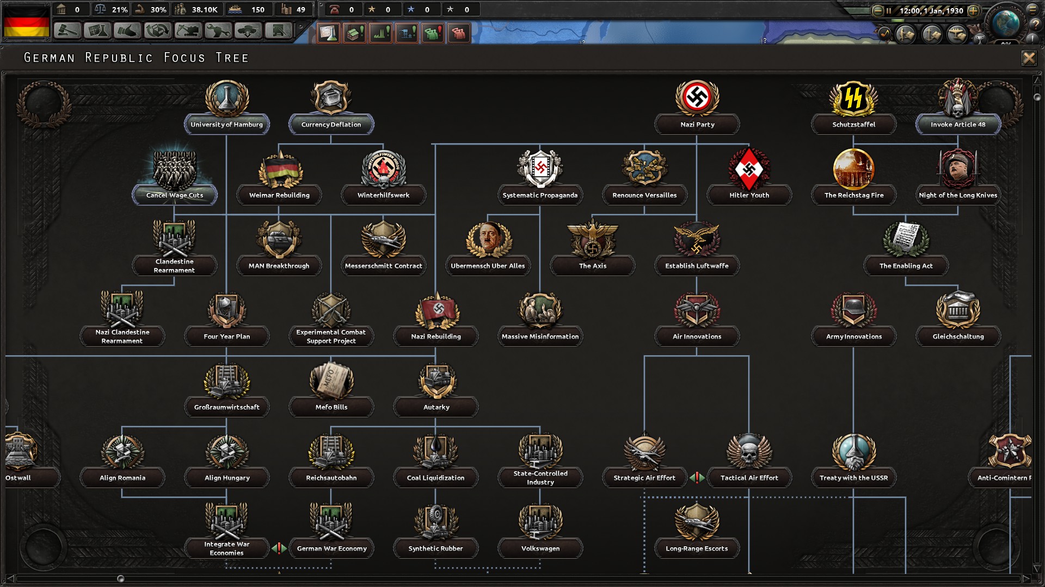
Task: Open the logistics document button
Action: pyautogui.click(x=278, y=31)
